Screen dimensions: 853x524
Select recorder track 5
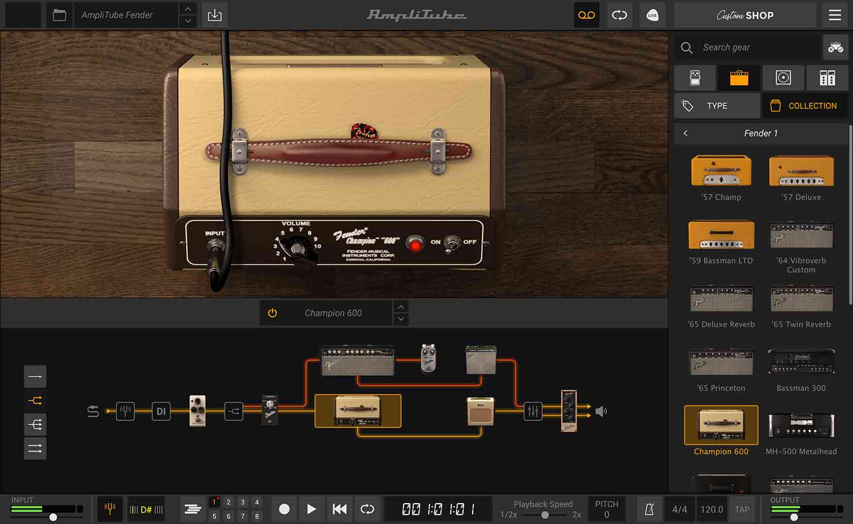[214, 516]
